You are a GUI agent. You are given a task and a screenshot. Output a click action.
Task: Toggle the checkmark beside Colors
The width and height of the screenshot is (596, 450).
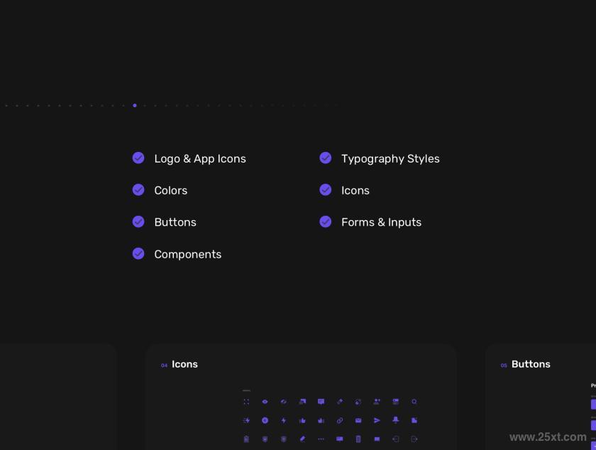[x=138, y=190]
